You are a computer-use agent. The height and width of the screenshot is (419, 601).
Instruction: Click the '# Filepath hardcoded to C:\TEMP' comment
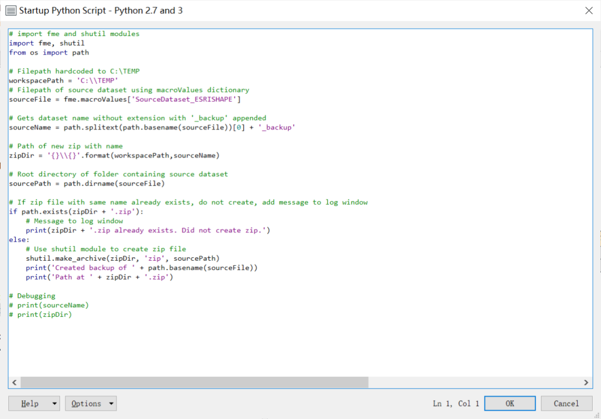tap(75, 71)
